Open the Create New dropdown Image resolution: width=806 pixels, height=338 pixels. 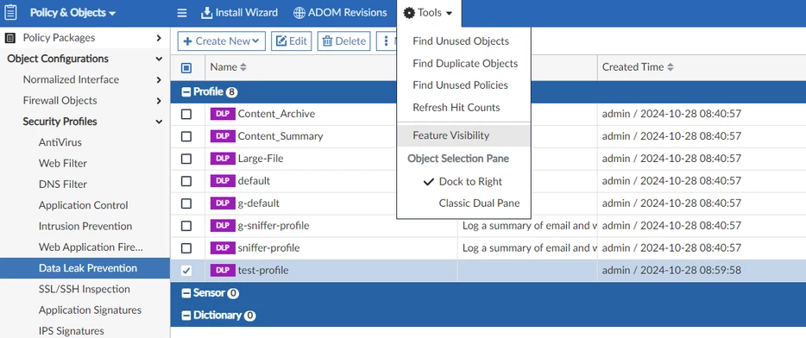(x=222, y=41)
